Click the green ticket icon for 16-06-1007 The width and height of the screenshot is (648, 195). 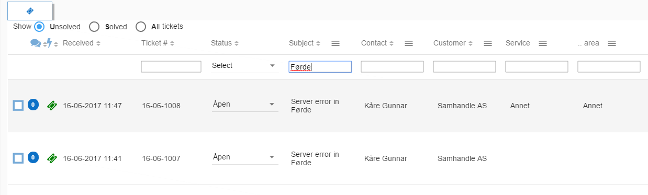tap(52, 158)
